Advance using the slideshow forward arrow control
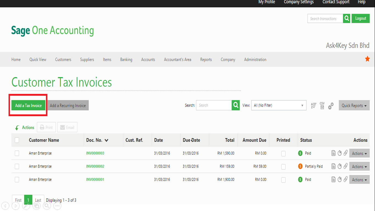 16,206
